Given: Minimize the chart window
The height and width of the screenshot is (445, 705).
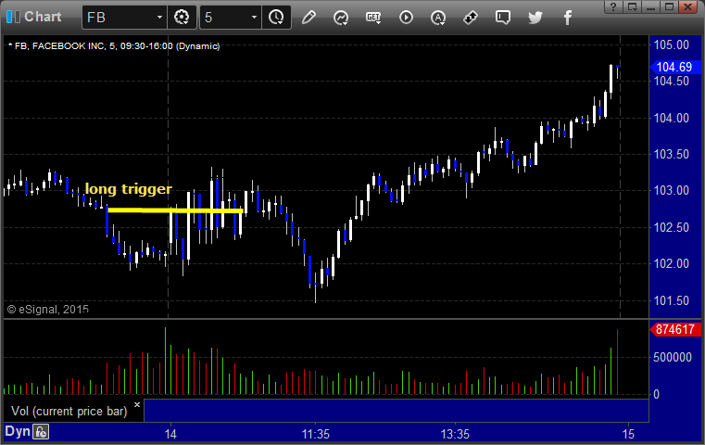Looking at the screenshot, I should [x=650, y=6].
